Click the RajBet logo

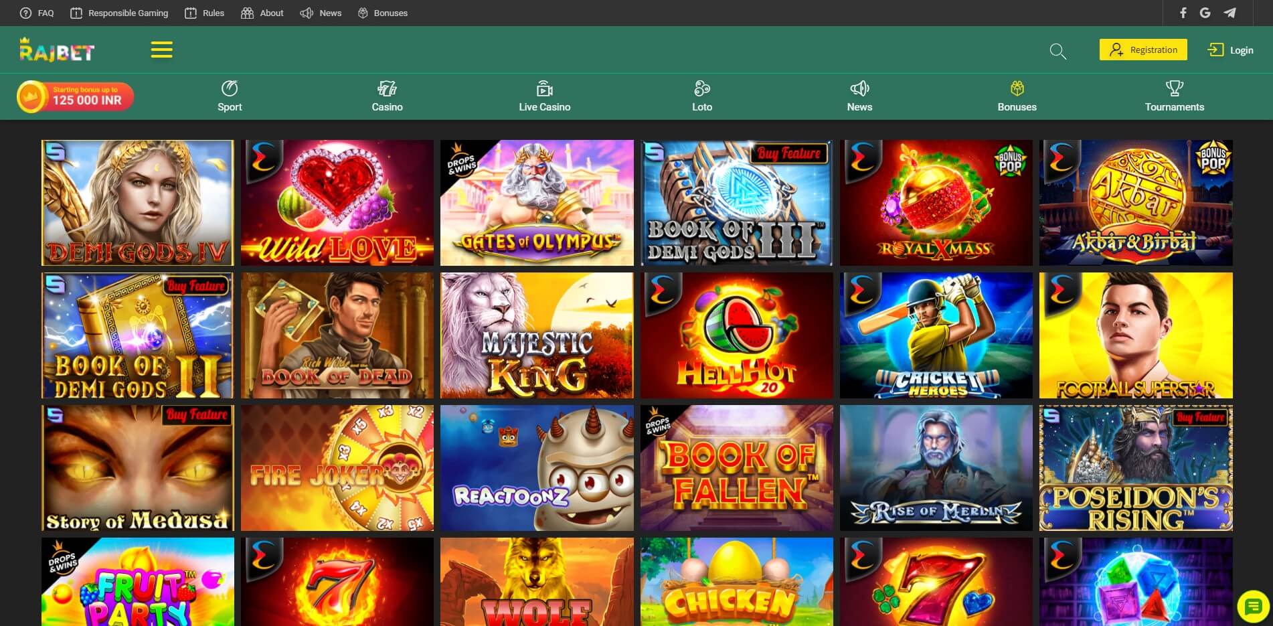[x=57, y=50]
